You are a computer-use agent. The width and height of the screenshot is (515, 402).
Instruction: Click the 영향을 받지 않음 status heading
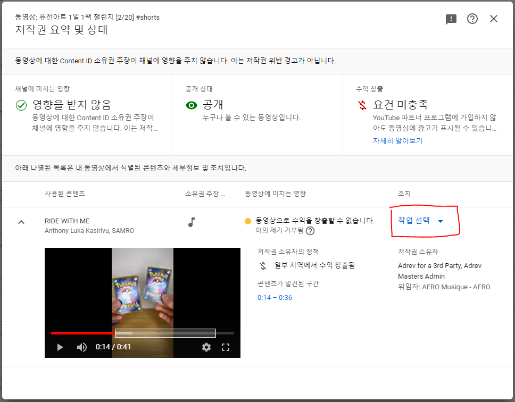point(72,105)
